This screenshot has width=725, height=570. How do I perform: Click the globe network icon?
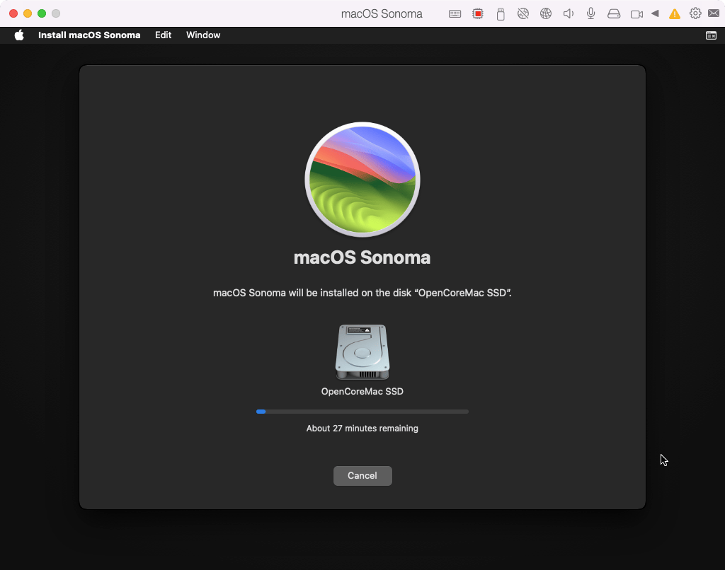[545, 14]
